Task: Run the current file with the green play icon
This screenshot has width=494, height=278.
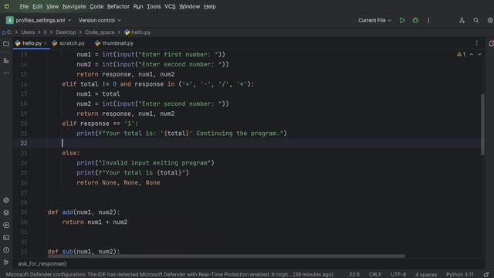Action: [402, 20]
